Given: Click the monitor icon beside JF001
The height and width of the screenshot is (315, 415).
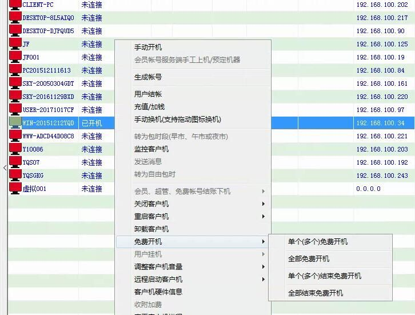Looking at the screenshot, I should pos(15,57).
